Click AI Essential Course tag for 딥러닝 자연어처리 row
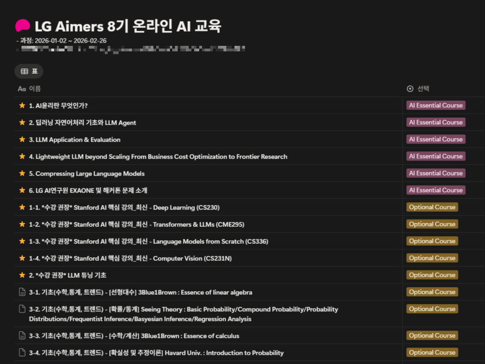 [x=436, y=122]
